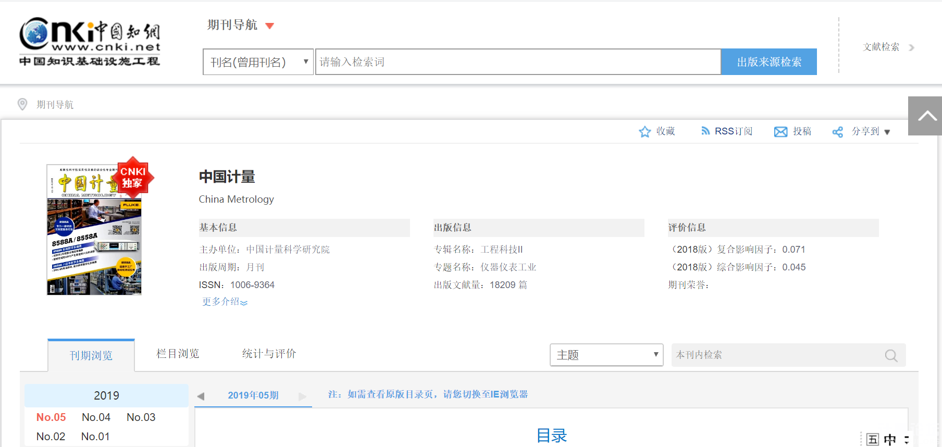The height and width of the screenshot is (447, 942).
Task: Click the 请输入检索词 search input field
Action: (517, 62)
